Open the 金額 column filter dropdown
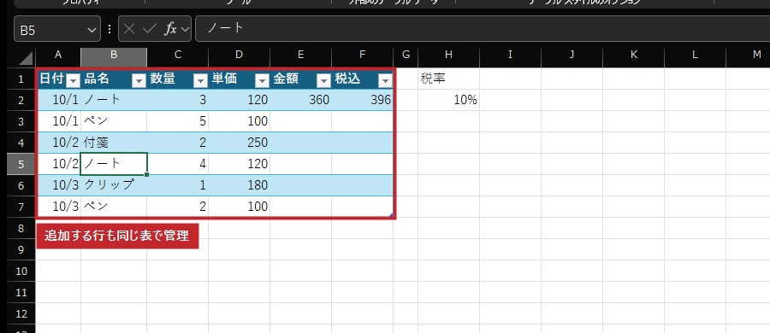 324,80
